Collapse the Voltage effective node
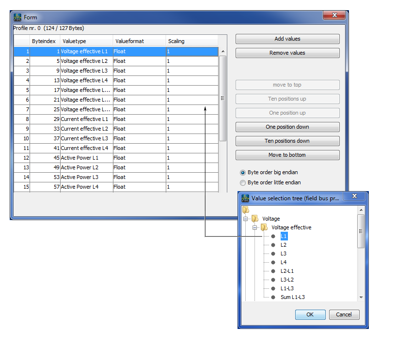Image resolution: width=412 pixels, height=343 pixels. [x=255, y=227]
